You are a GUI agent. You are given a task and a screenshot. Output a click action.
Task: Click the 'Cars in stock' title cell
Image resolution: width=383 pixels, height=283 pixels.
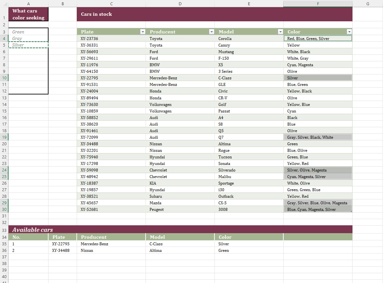(214, 14)
